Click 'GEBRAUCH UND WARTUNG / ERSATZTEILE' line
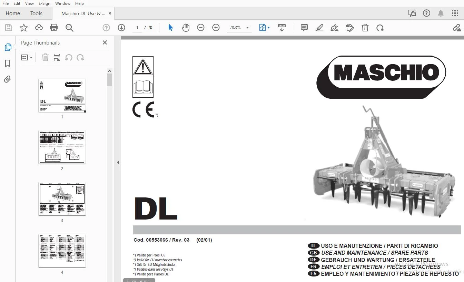464x282 pixels. 378,260
